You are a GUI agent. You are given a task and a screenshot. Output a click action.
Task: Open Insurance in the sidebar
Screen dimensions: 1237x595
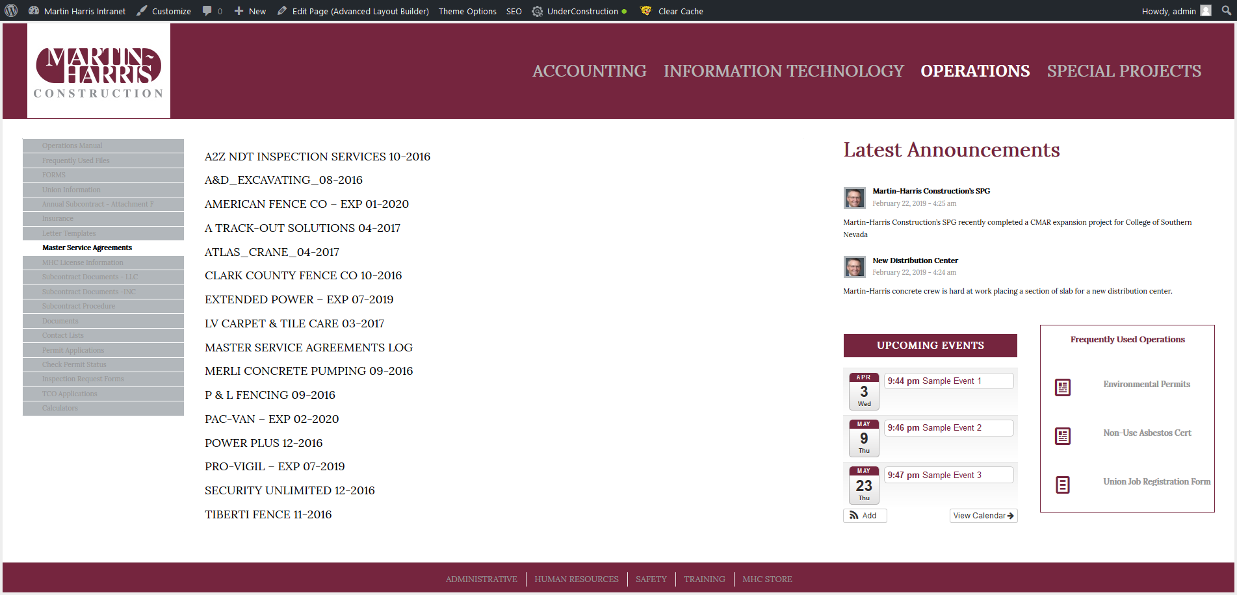[x=103, y=218]
